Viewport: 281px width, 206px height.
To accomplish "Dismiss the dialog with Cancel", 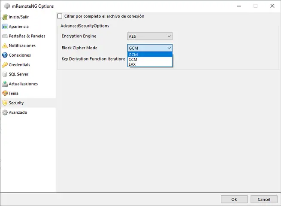I will 264,200.
